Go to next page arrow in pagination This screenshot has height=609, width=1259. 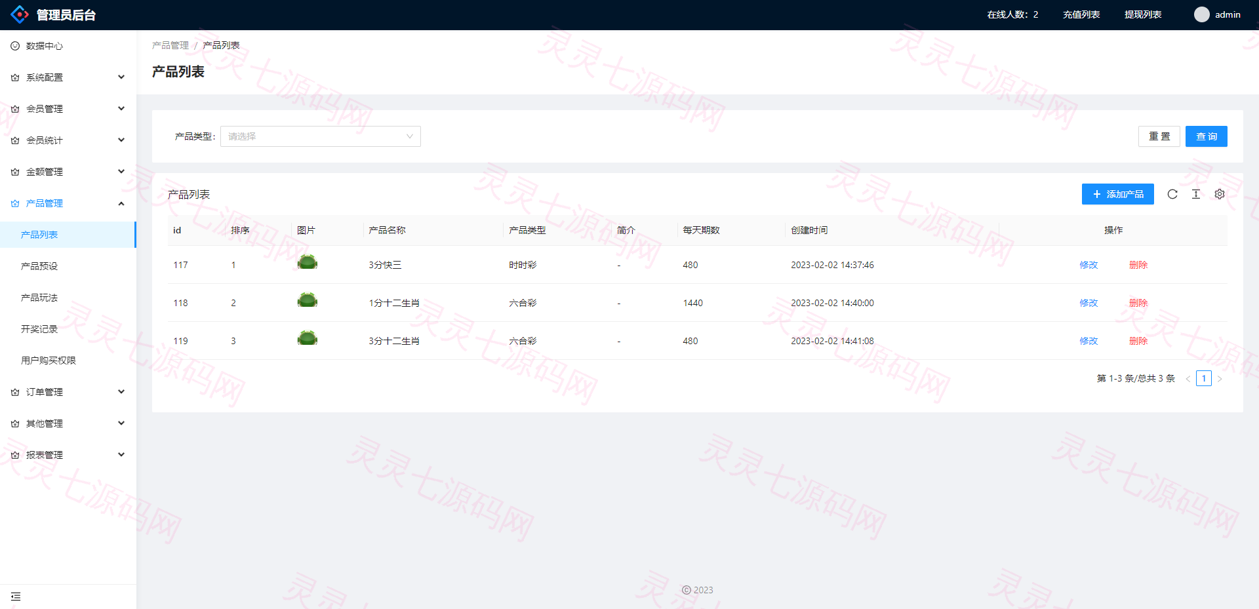pyautogui.click(x=1220, y=379)
